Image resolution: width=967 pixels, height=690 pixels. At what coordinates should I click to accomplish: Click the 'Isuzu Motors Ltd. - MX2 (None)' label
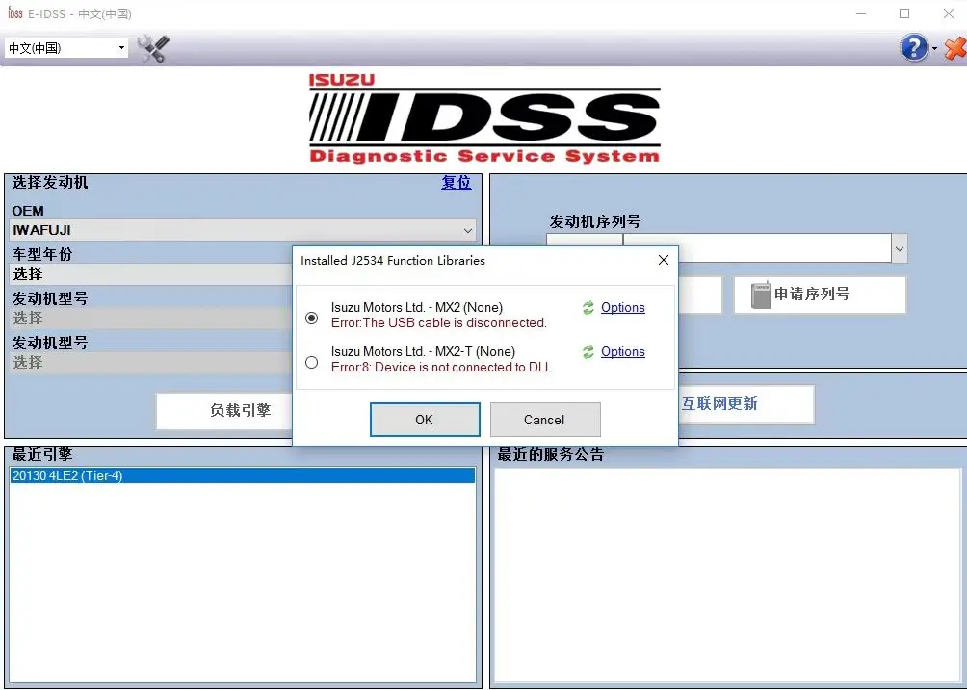(417, 307)
